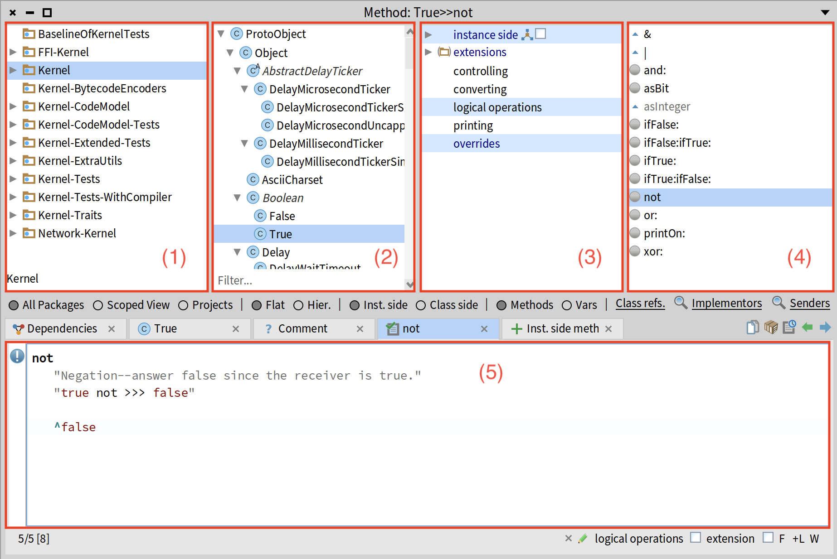Click the brown package box icon
Screen dimensions: 837x559
click(x=771, y=327)
